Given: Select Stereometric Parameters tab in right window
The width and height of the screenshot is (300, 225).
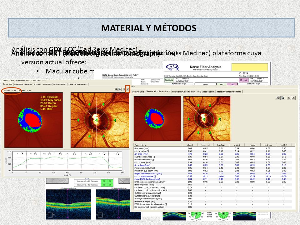Looking at the screenshot, I should point(158,92).
